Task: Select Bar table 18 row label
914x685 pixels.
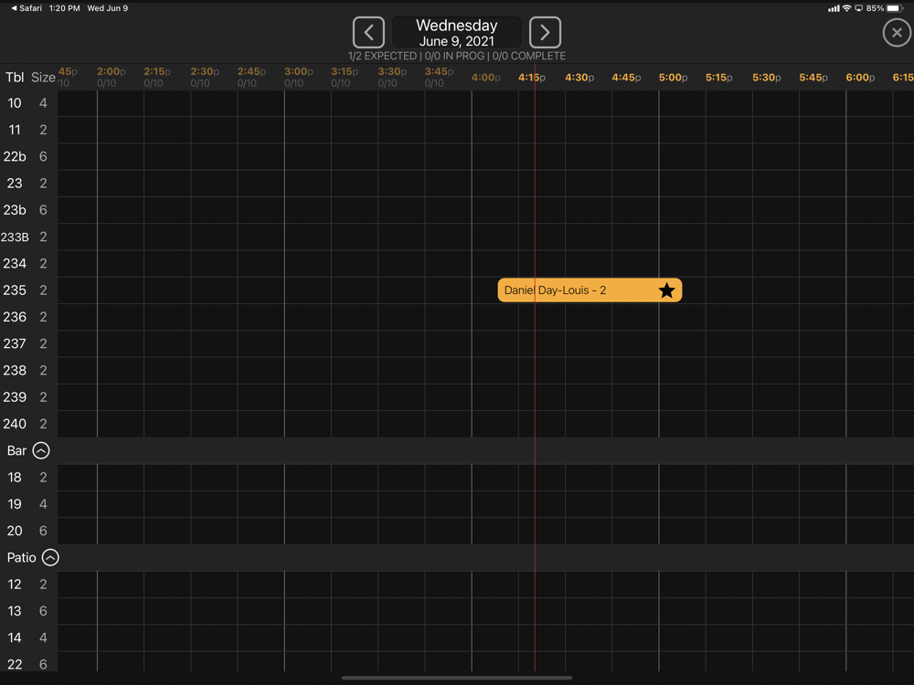Action: (15, 478)
